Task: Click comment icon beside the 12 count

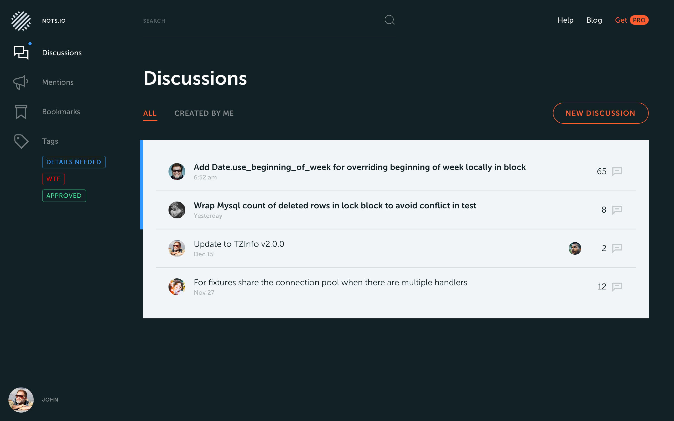Action: coord(617,287)
